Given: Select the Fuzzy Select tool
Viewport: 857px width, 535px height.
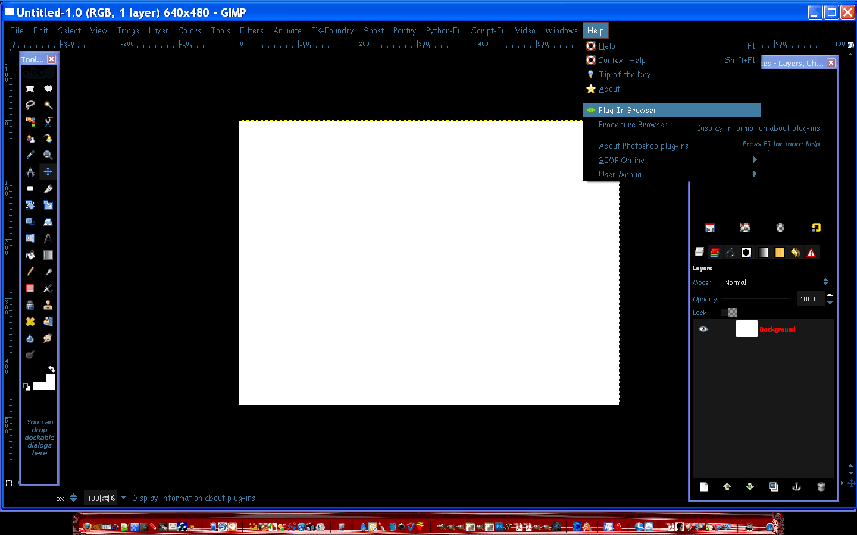Looking at the screenshot, I should click(48, 105).
